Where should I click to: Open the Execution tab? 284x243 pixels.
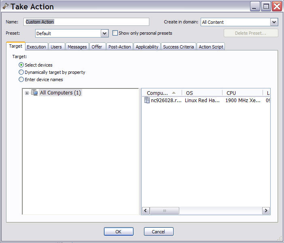pos(36,47)
